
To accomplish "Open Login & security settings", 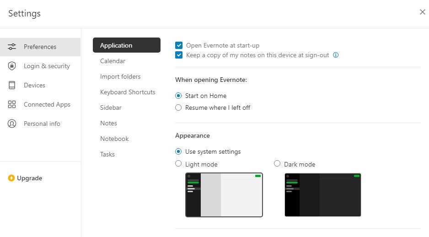I will 40,66.
